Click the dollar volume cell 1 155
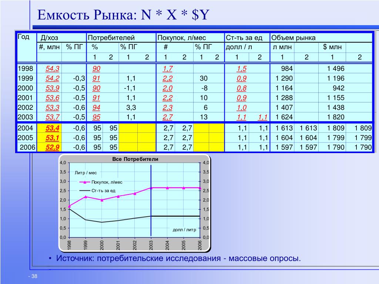The image size is (379, 284). [336, 98]
